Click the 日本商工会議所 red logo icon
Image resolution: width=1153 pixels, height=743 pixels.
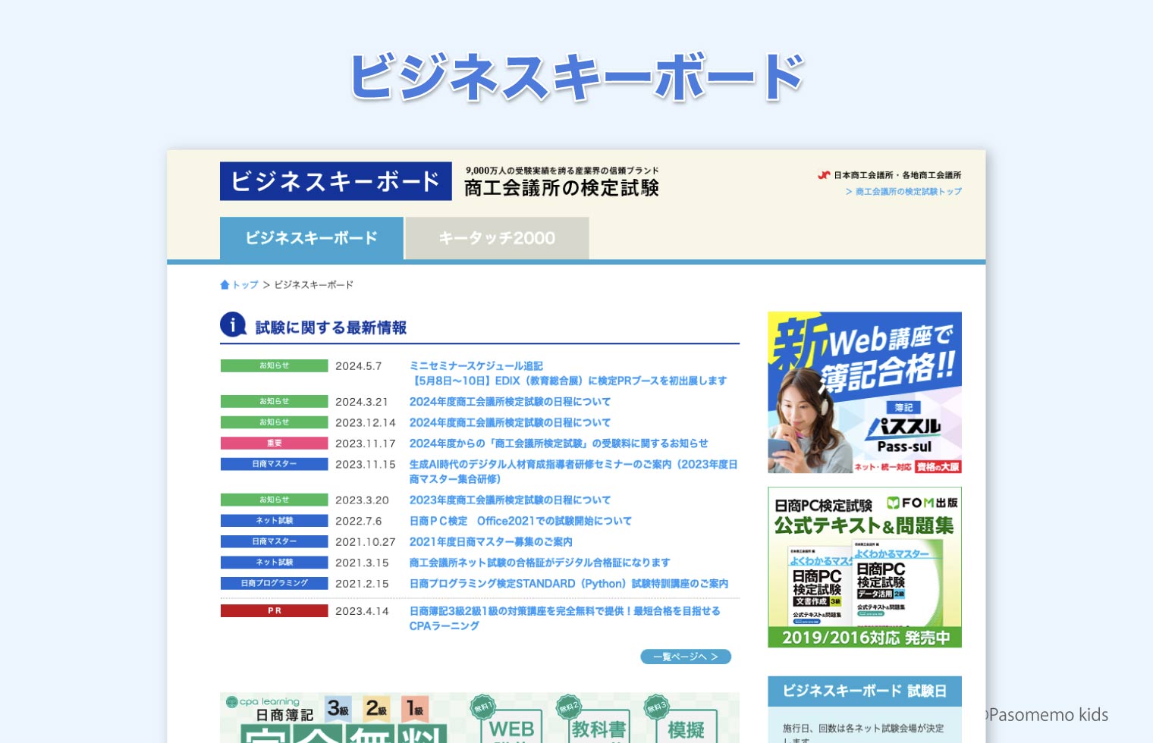tap(824, 175)
